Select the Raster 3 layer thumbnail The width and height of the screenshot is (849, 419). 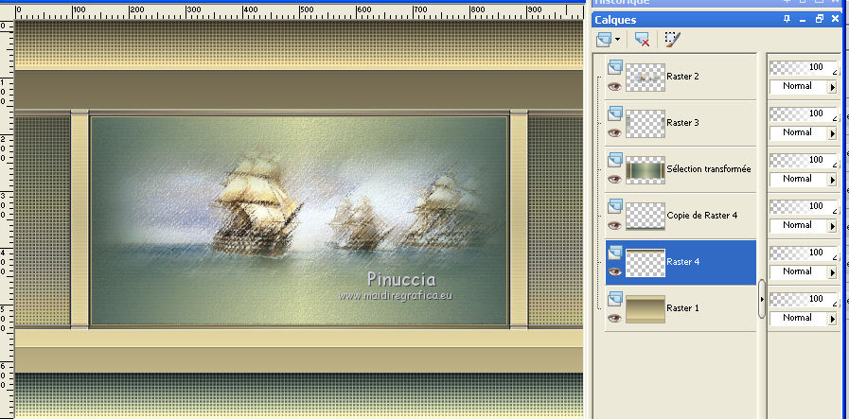(x=646, y=123)
